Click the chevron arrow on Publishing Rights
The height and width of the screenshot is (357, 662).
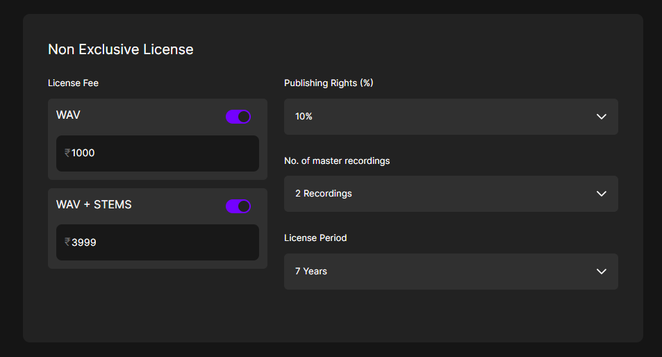pyautogui.click(x=602, y=117)
